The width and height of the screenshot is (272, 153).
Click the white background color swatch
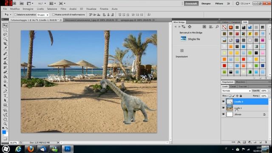7,134
